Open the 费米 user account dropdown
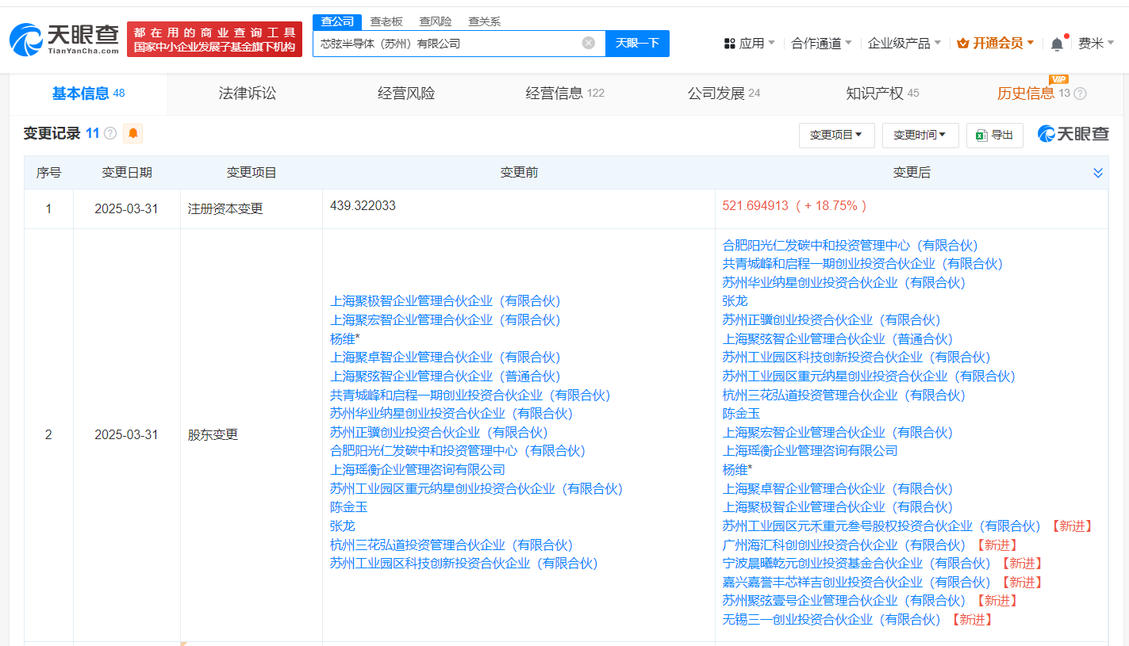1129x646 pixels. [1096, 44]
